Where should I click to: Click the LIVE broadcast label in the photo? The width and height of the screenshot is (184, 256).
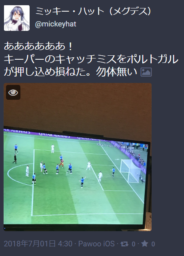pos(130,151)
